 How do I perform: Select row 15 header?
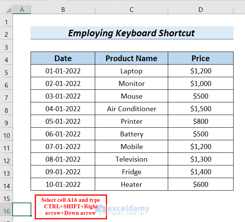coord(6,197)
